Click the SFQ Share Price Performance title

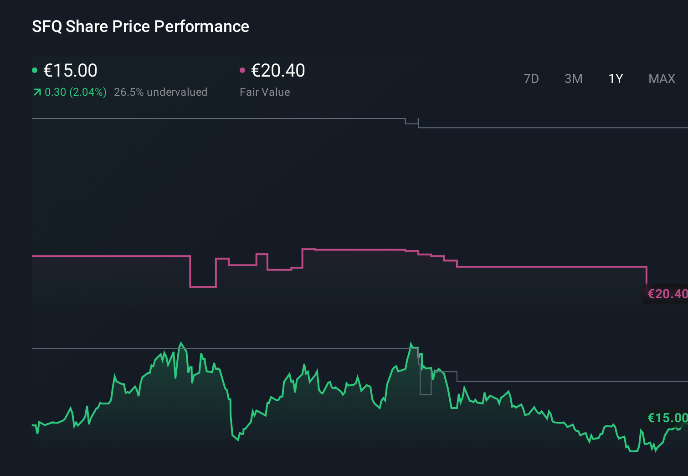140,26
